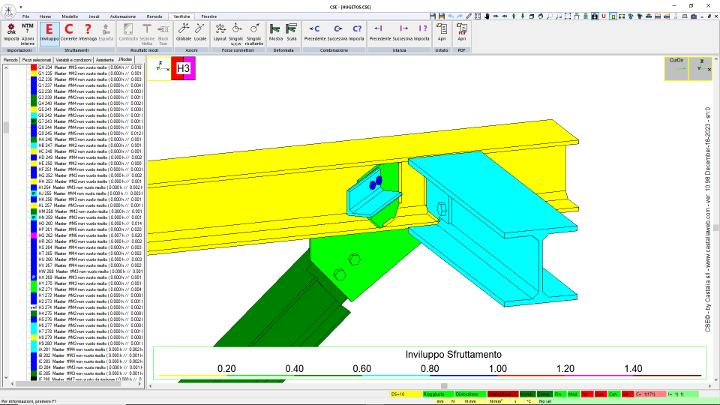
Task: Click the Block Tear icon
Action: (163, 34)
